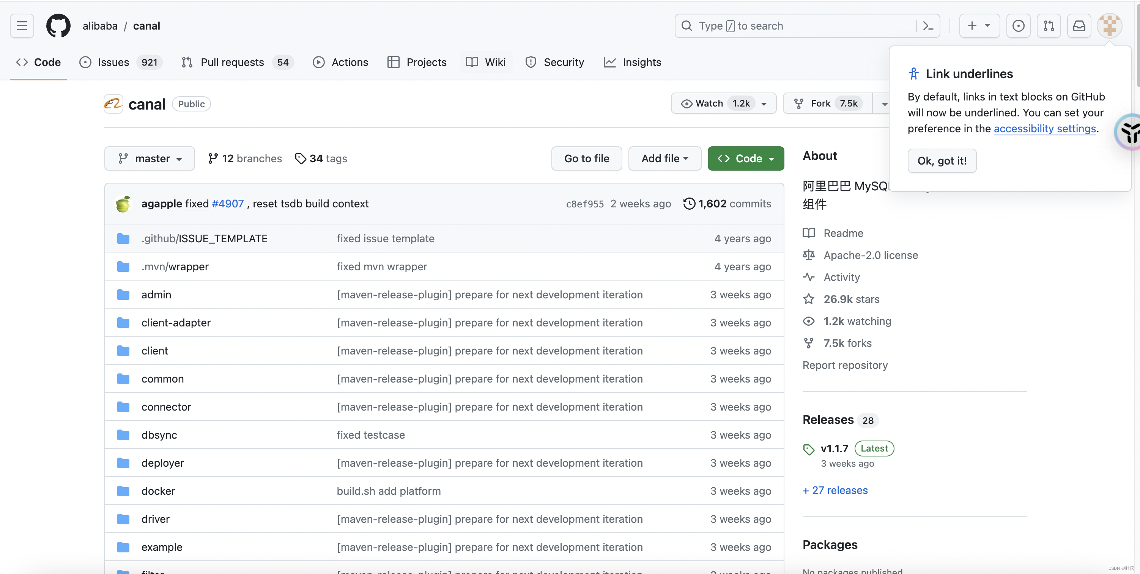Click the pulse icon beside Activity
Image resolution: width=1140 pixels, height=574 pixels.
(x=809, y=277)
